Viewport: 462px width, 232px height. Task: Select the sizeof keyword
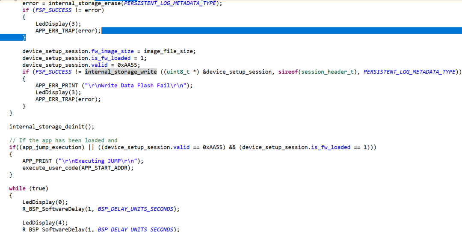click(x=288, y=71)
